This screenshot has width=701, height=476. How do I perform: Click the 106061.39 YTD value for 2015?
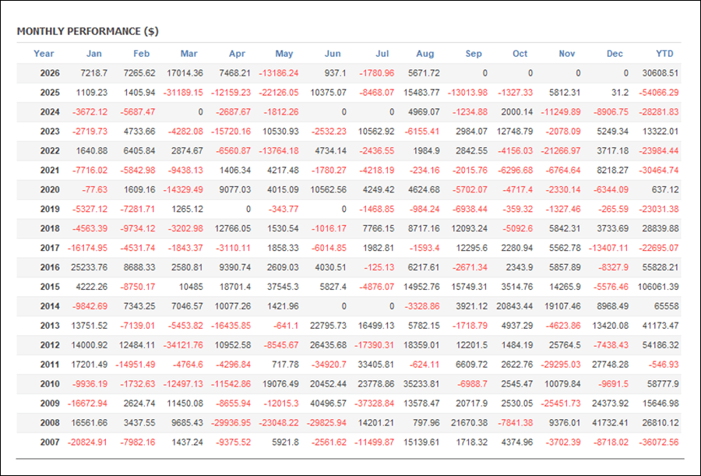pyautogui.click(x=658, y=287)
